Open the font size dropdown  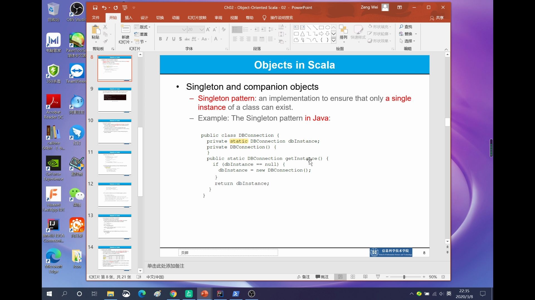[x=201, y=29]
